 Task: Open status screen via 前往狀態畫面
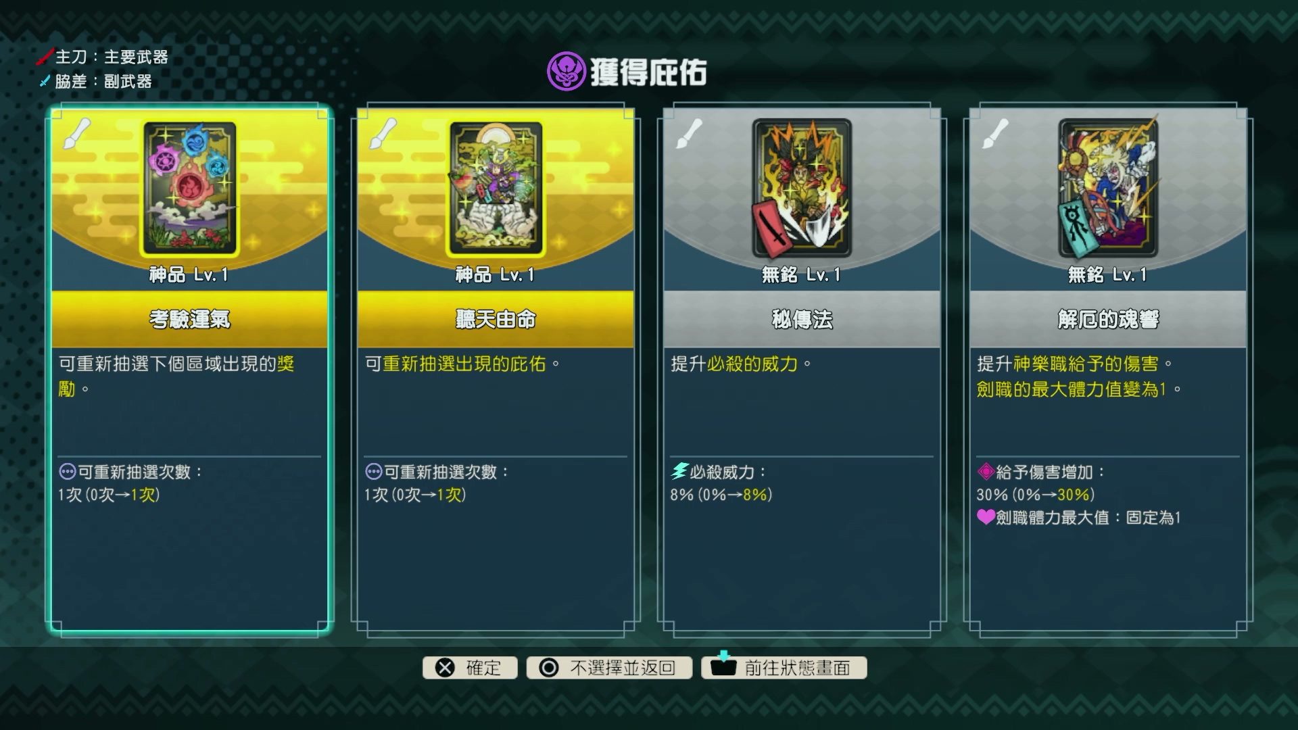784,668
